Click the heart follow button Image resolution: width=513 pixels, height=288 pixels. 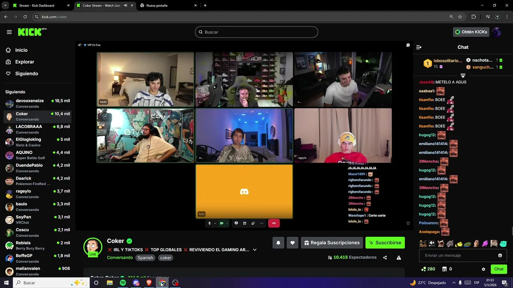(293, 243)
